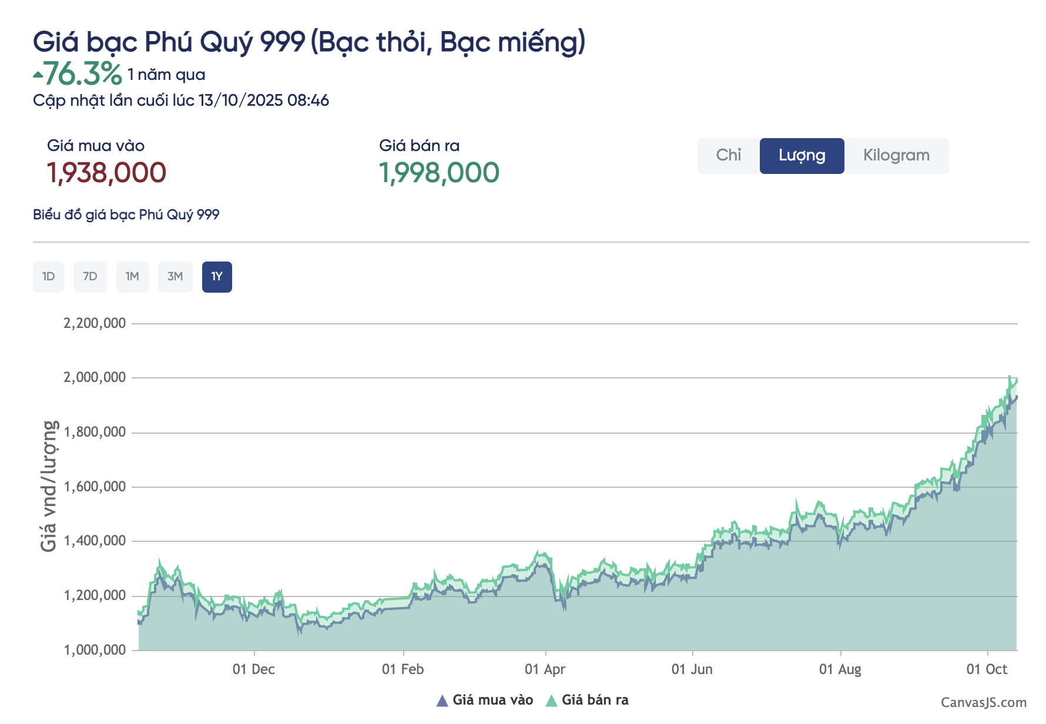Switch unit to Lượng
This screenshot has width=1046, height=724.
point(802,156)
